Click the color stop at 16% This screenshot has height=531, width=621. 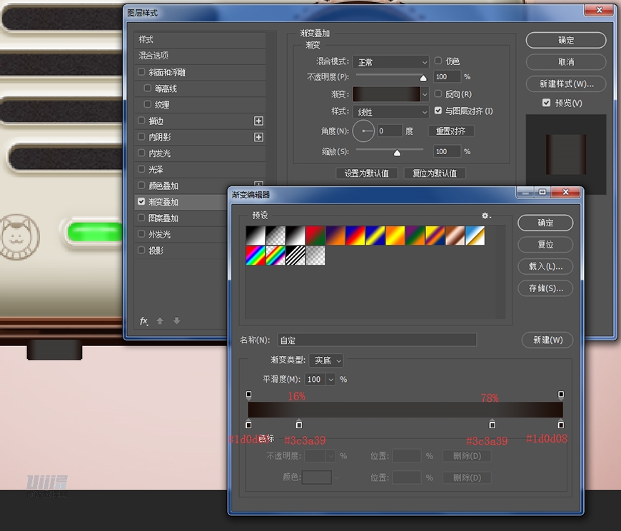(298, 424)
